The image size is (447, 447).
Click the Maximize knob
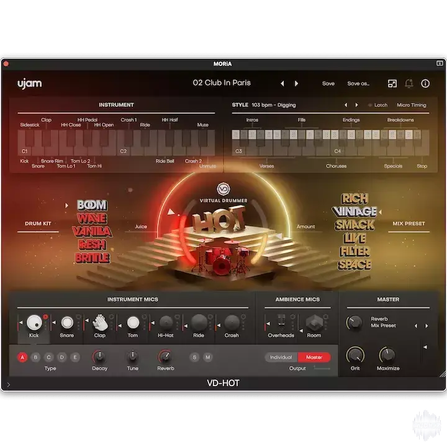pyautogui.click(x=387, y=355)
